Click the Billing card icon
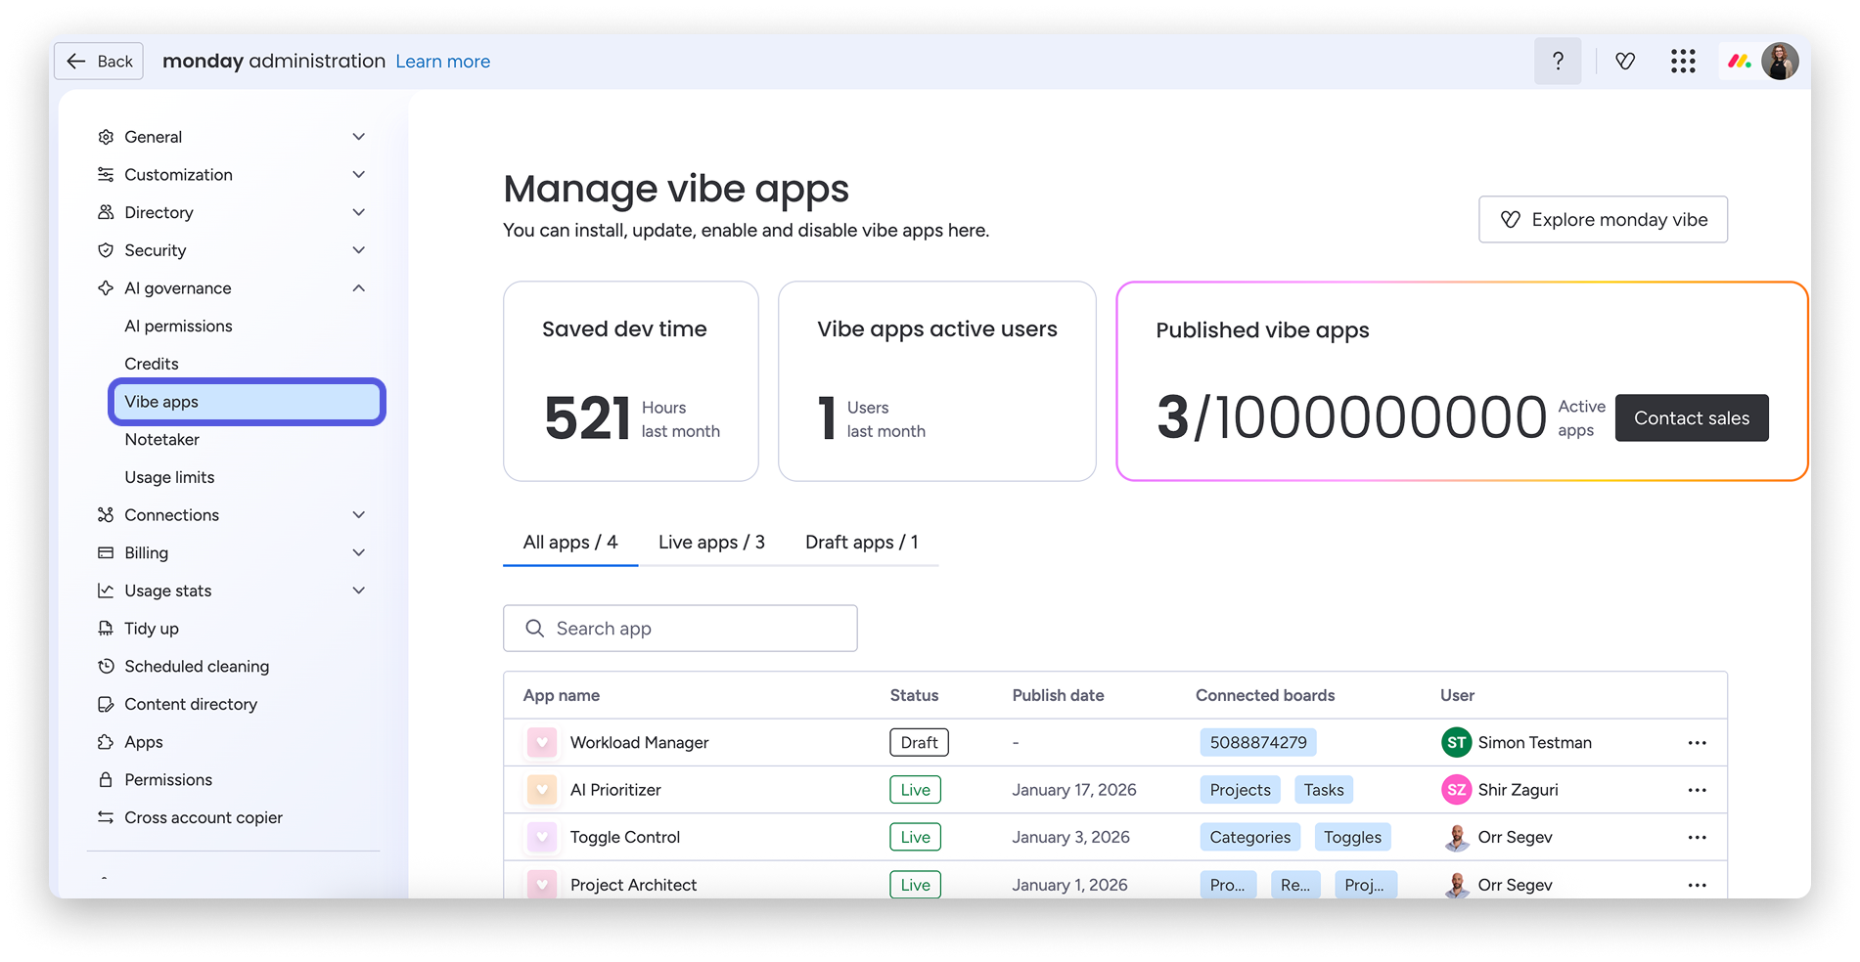The image size is (1860, 962). tap(106, 553)
